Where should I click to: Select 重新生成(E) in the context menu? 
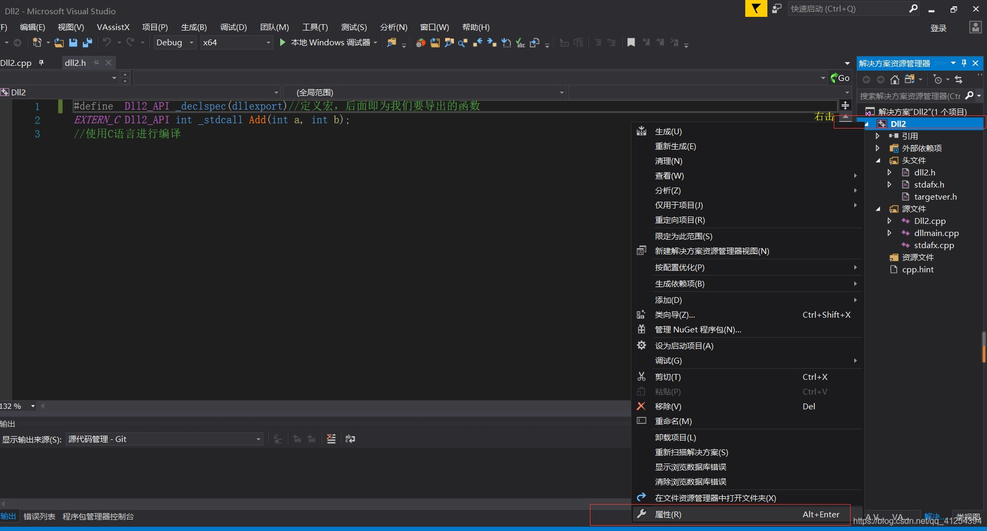[x=746, y=146]
